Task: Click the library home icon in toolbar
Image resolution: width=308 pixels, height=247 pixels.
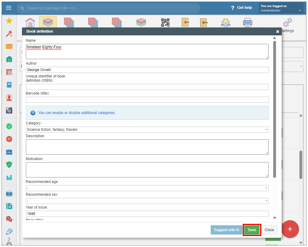Action: point(30,23)
